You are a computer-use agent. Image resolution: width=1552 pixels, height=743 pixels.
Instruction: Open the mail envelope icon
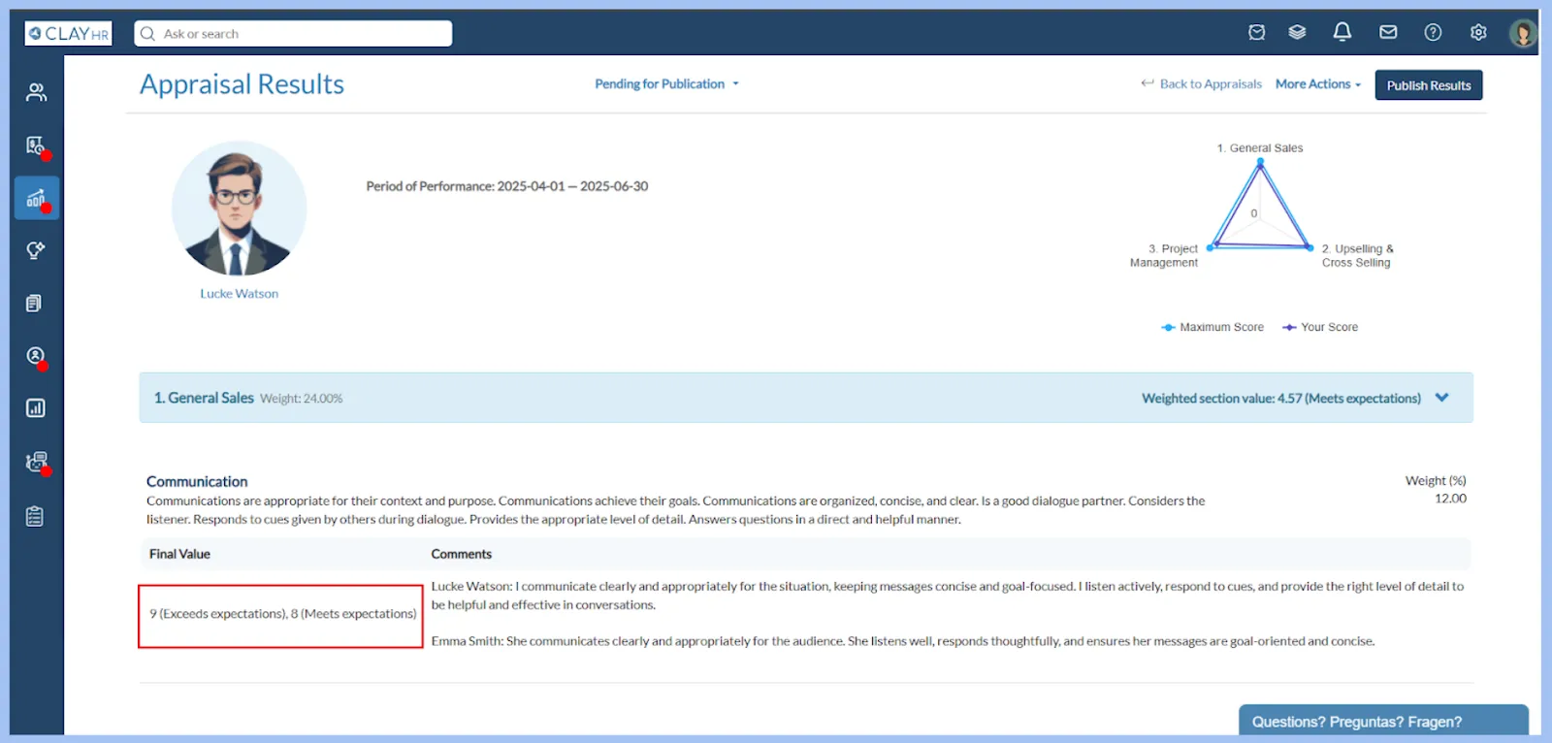[1388, 32]
